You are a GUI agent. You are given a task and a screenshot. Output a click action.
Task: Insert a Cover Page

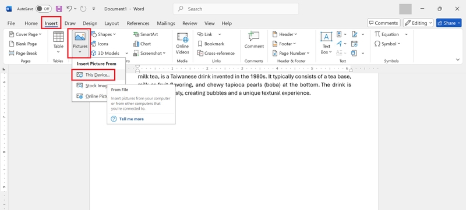tap(25, 34)
